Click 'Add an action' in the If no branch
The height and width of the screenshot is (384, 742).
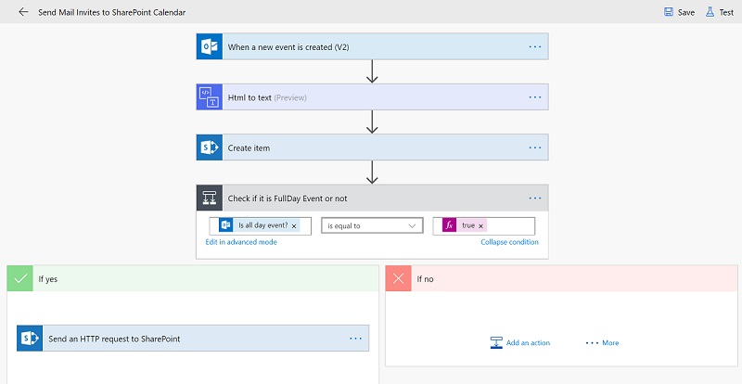pos(528,343)
